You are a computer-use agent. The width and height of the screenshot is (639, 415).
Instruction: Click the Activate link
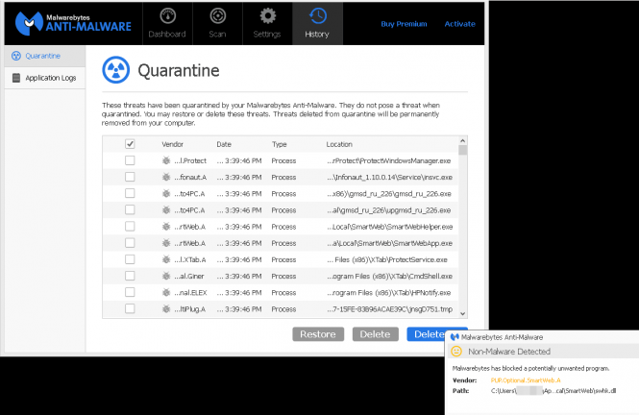[459, 24]
